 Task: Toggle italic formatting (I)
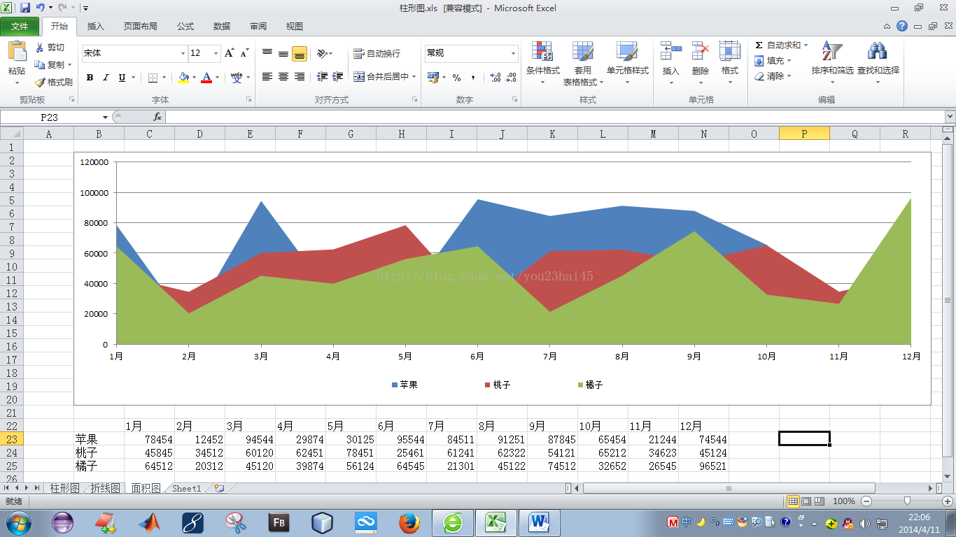(x=106, y=78)
